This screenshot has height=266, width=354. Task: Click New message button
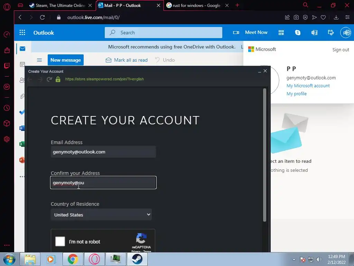(x=65, y=60)
